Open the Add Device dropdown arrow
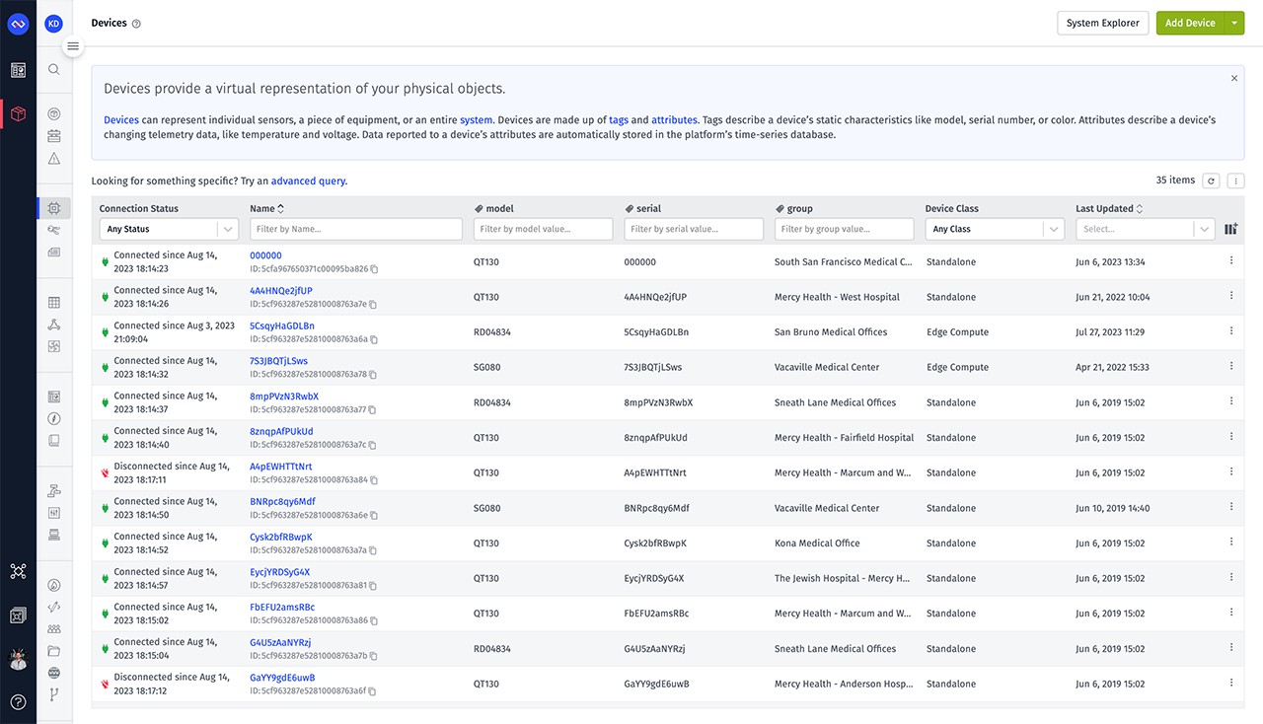Screen dimensions: 1263x724 1234,23
